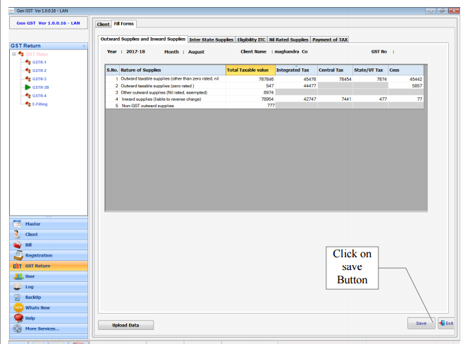The height and width of the screenshot is (344, 461).
Task: Click the Log sidebar icon
Action: click(x=18, y=287)
